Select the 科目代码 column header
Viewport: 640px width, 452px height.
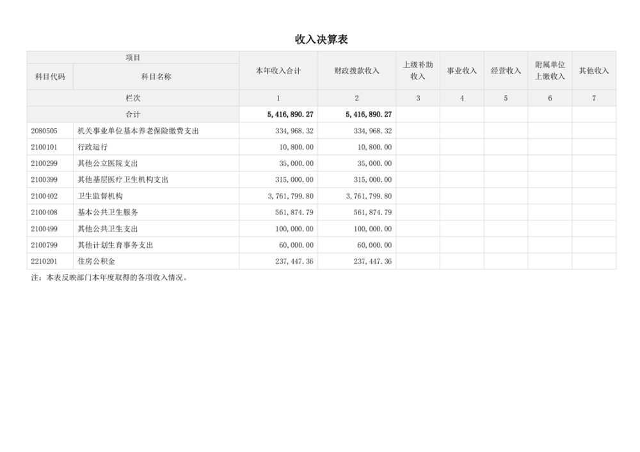(x=50, y=77)
